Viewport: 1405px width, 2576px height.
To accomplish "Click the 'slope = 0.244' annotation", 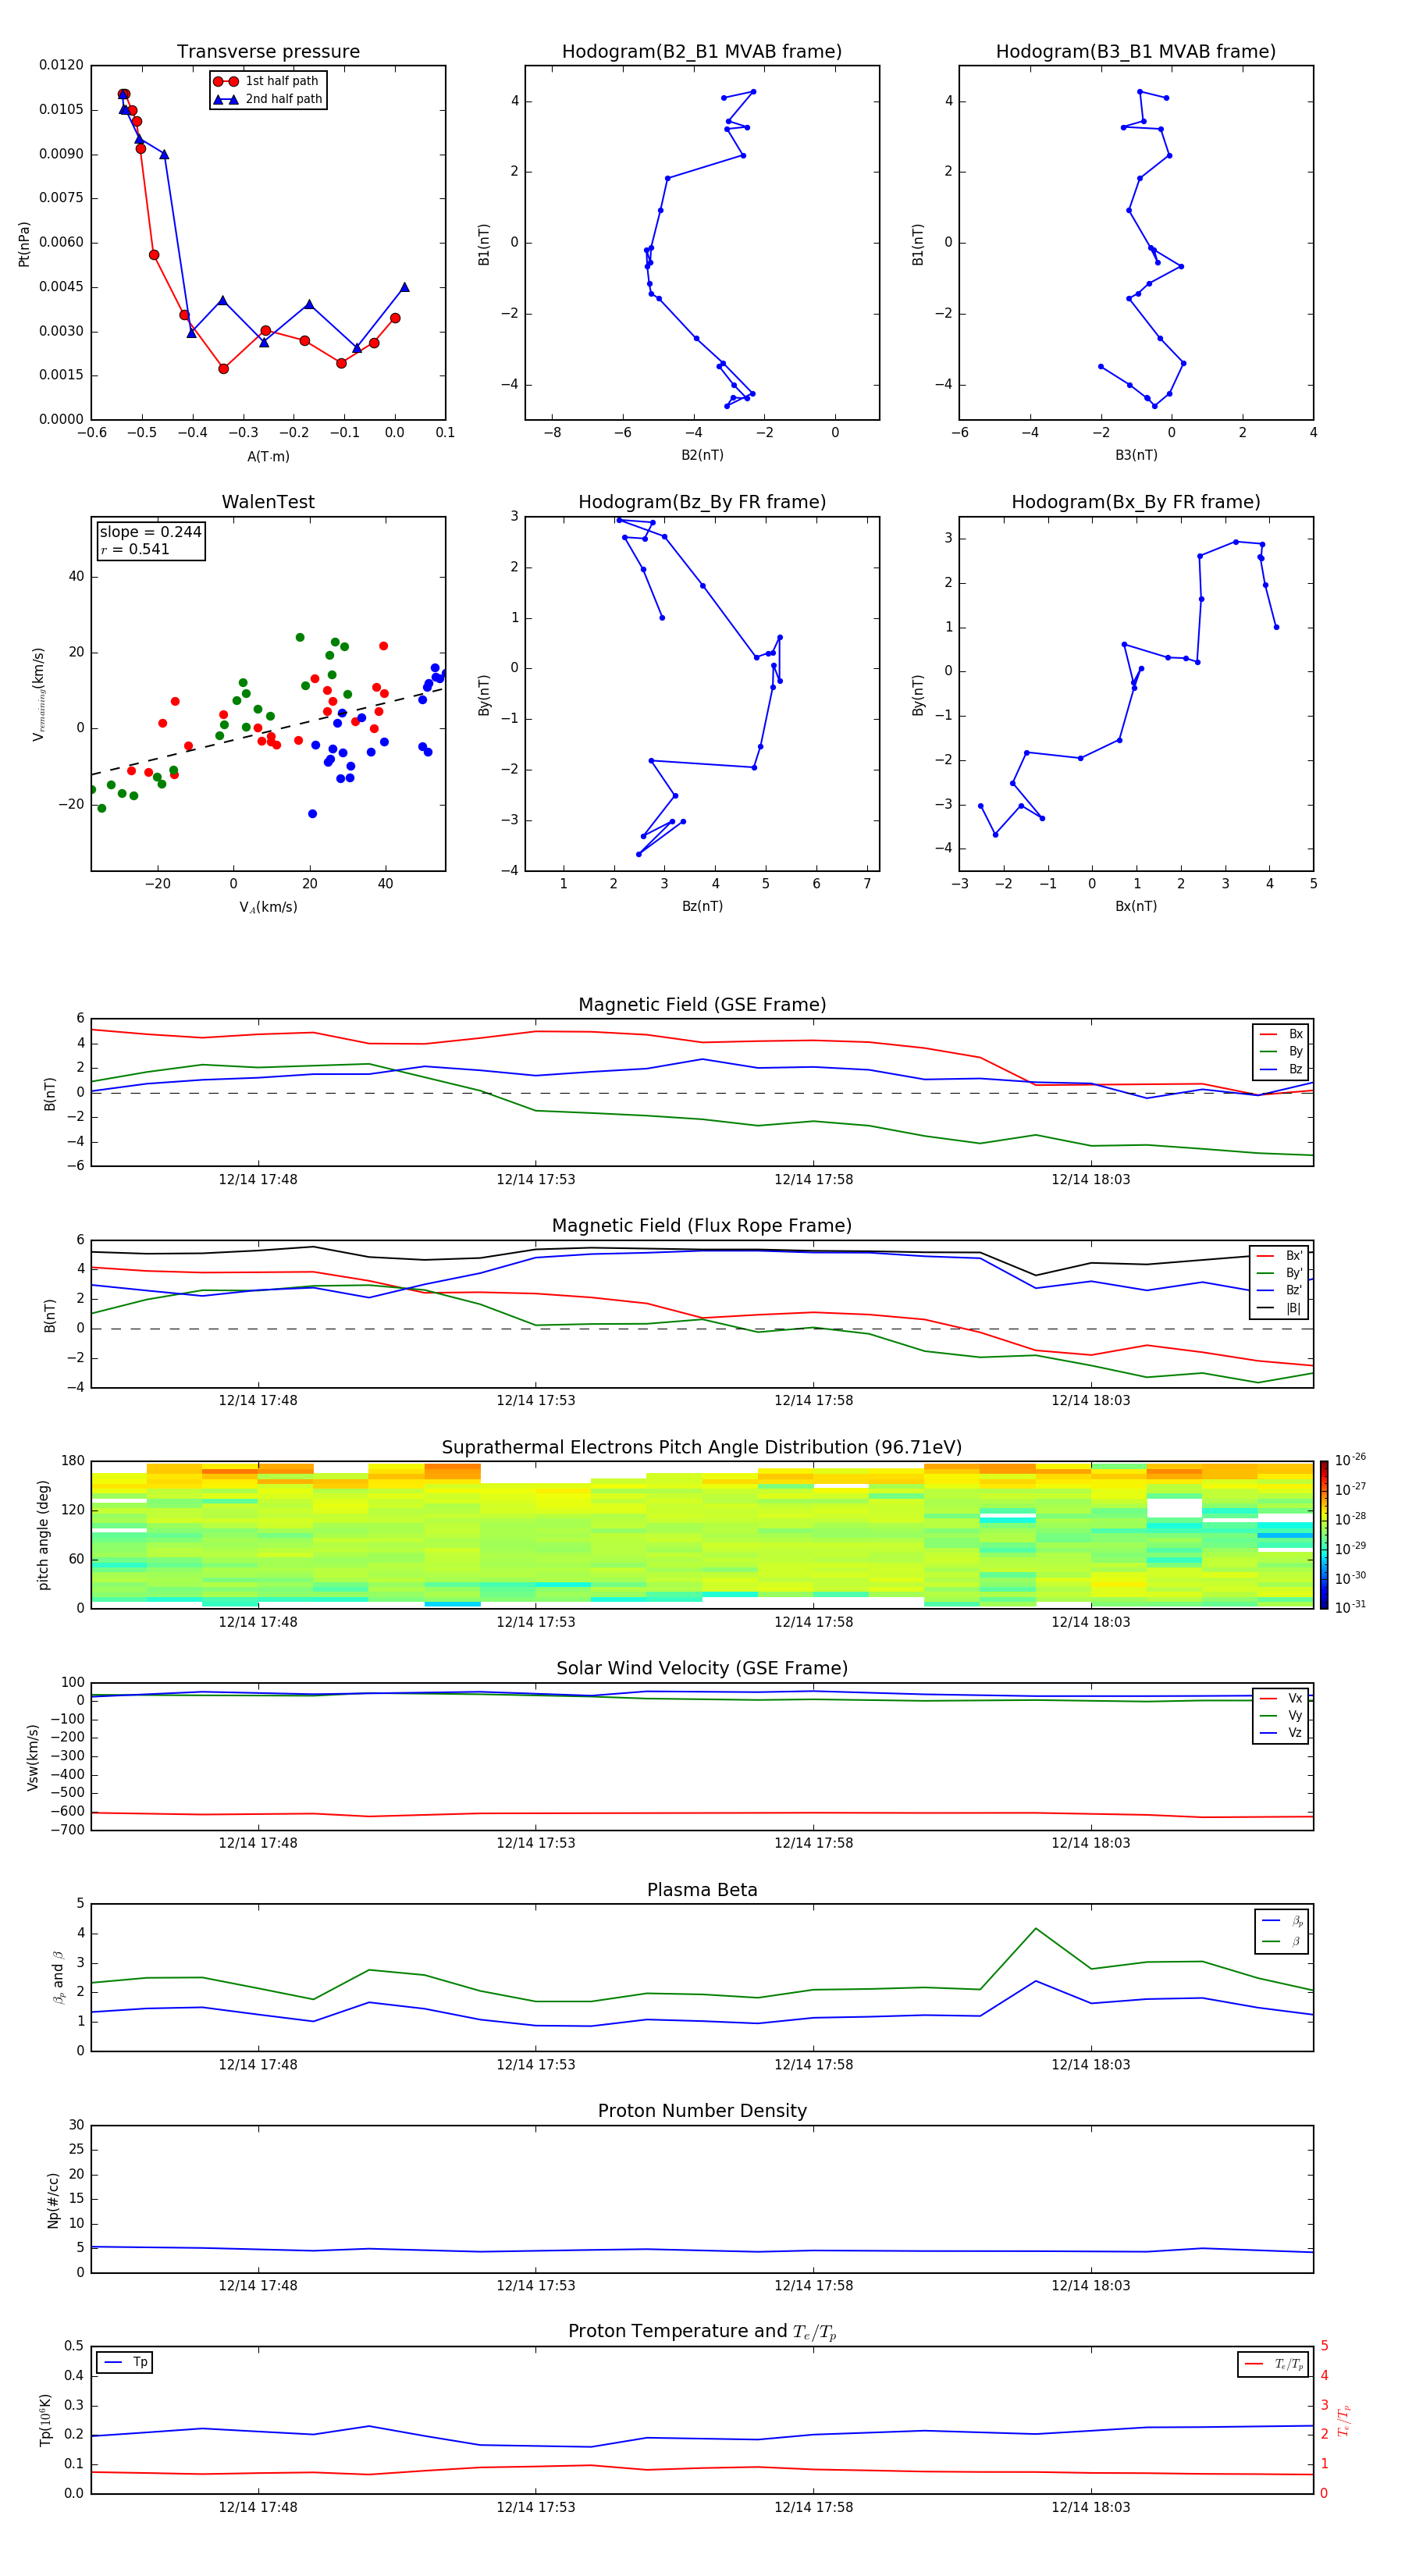I will tap(150, 532).
